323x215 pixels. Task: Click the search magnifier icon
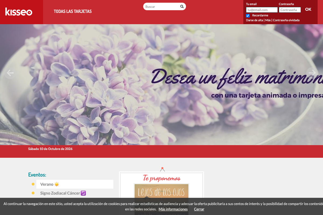(x=182, y=6)
